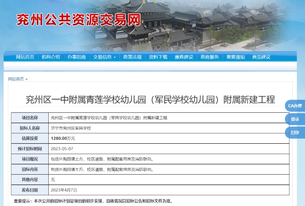Go to 资料下载 page

coord(158,57)
